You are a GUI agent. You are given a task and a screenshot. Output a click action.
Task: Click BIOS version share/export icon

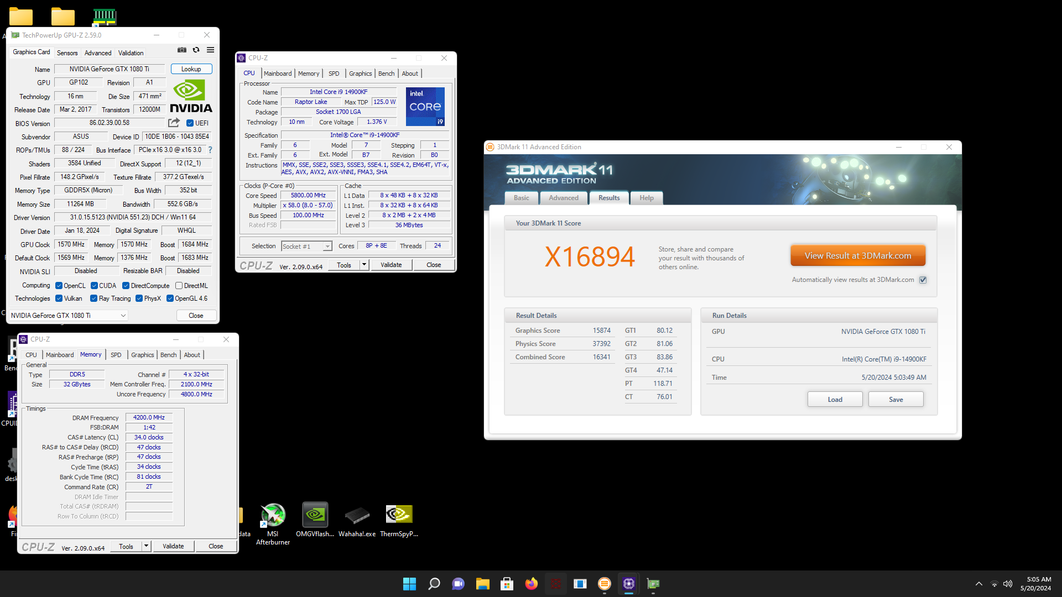coord(174,123)
